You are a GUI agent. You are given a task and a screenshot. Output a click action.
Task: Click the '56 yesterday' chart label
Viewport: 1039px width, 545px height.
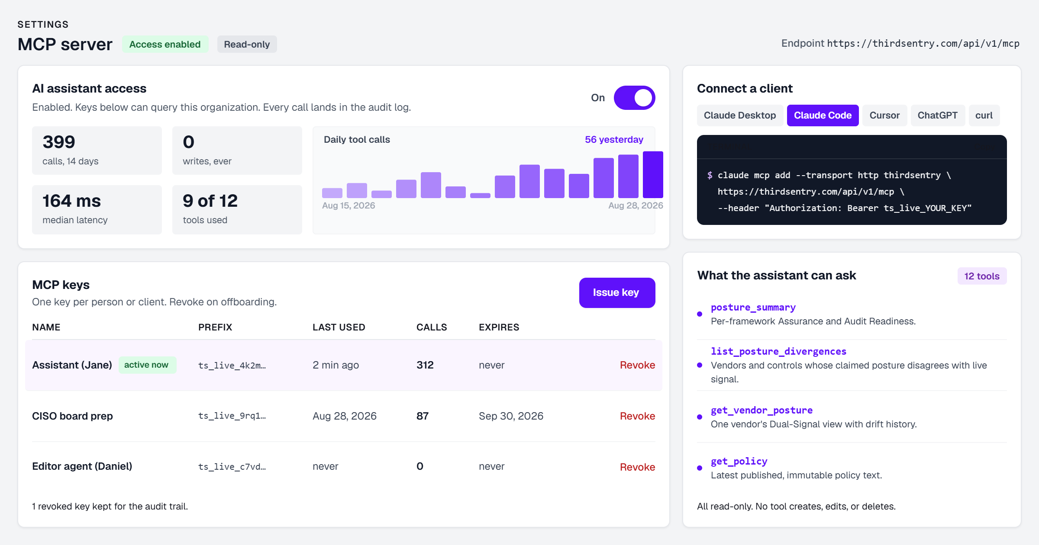click(614, 140)
